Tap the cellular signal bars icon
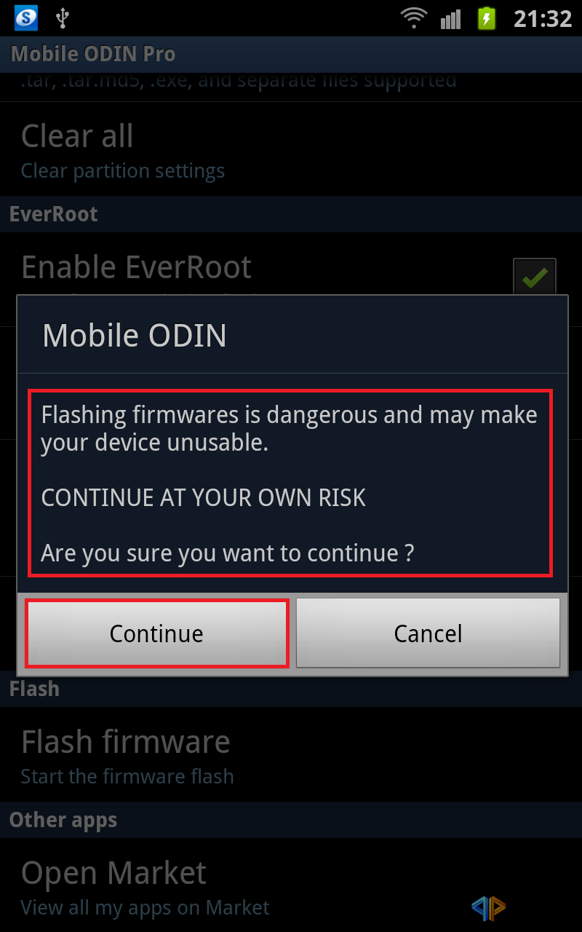582x932 pixels. [451, 17]
